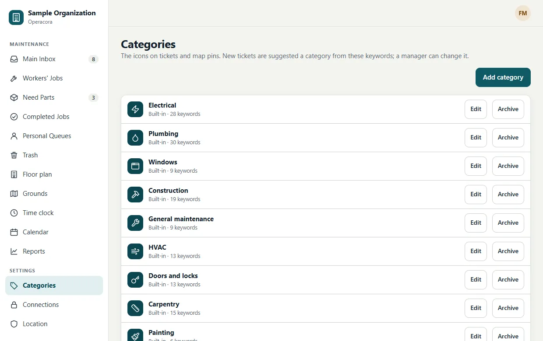Click the Workers' Jobs wrench icon
This screenshot has width=543, height=341.
point(14,78)
